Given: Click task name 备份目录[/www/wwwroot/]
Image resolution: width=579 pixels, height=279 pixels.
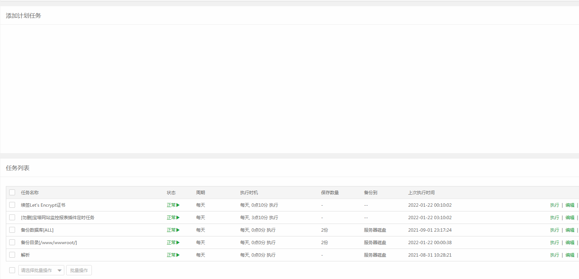Looking at the screenshot, I should pyautogui.click(x=49, y=243).
